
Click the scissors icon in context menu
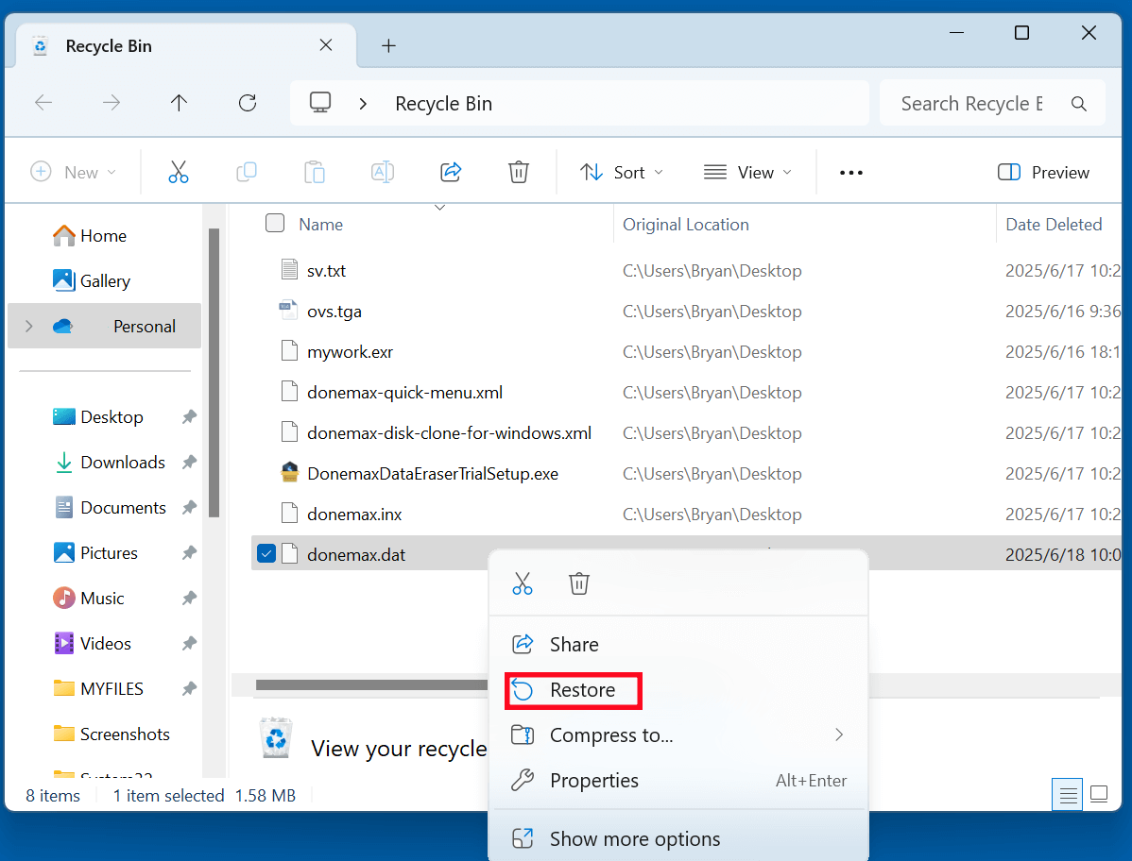tap(523, 583)
